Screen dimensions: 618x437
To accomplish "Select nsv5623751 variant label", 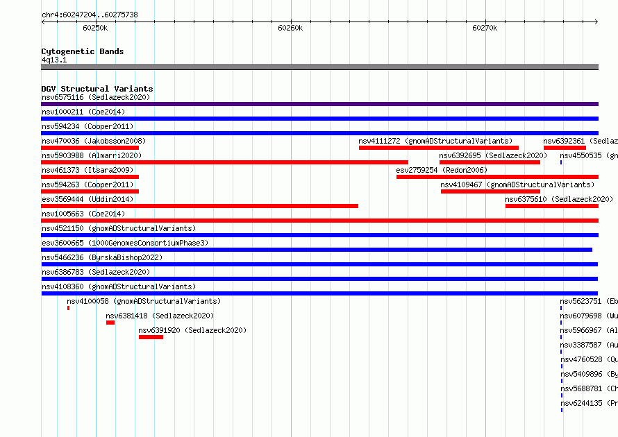I will [589, 301].
